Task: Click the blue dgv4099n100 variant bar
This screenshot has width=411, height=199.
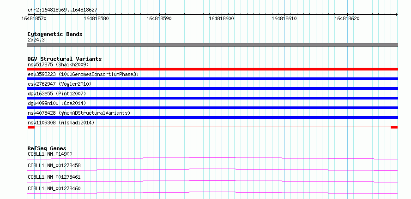Action: (212, 108)
